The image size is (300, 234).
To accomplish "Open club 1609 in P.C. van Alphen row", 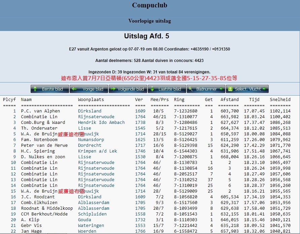I will [x=140, y=111].
